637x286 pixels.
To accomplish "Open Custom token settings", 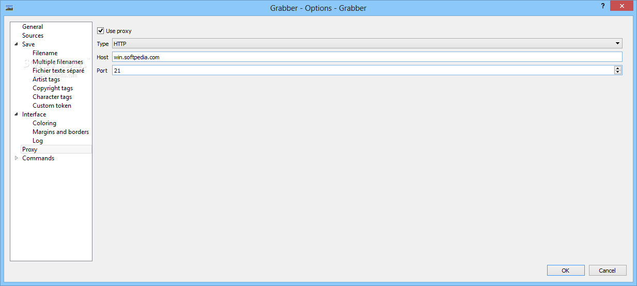I will tap(52, 106).
